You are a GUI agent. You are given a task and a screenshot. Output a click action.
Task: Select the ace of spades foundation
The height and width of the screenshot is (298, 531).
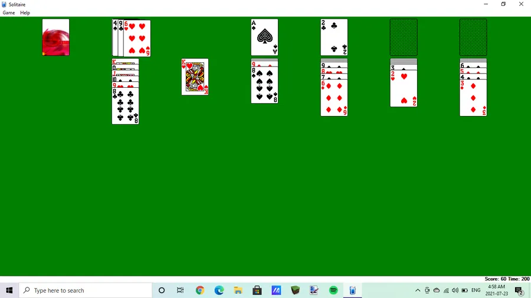tap(264, 37)
